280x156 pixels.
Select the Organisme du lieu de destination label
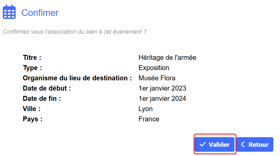pos(75,78)
